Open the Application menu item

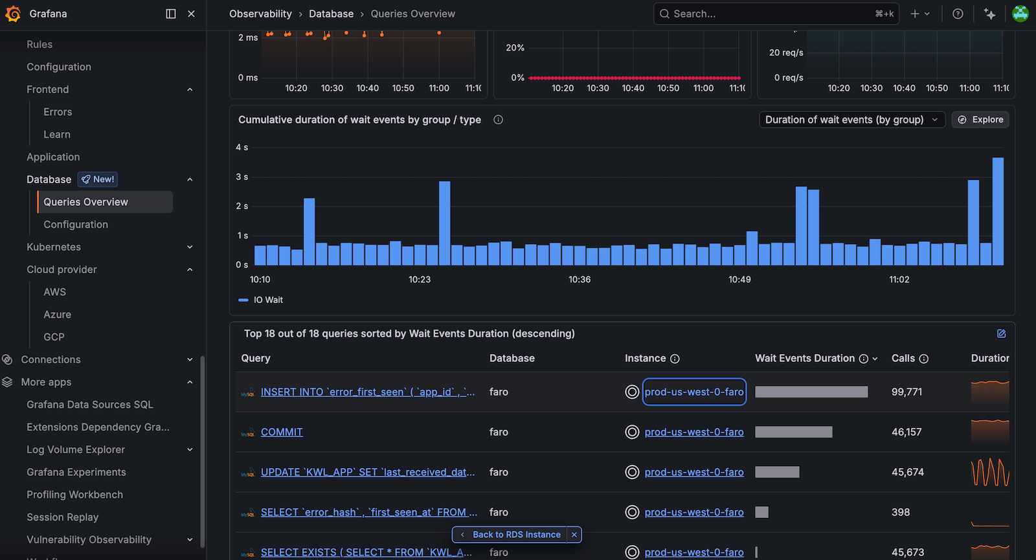pyautogui.click(x=53, y=157)
